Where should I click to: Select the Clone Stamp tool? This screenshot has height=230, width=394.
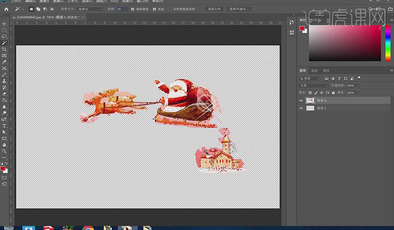point(4,81)
